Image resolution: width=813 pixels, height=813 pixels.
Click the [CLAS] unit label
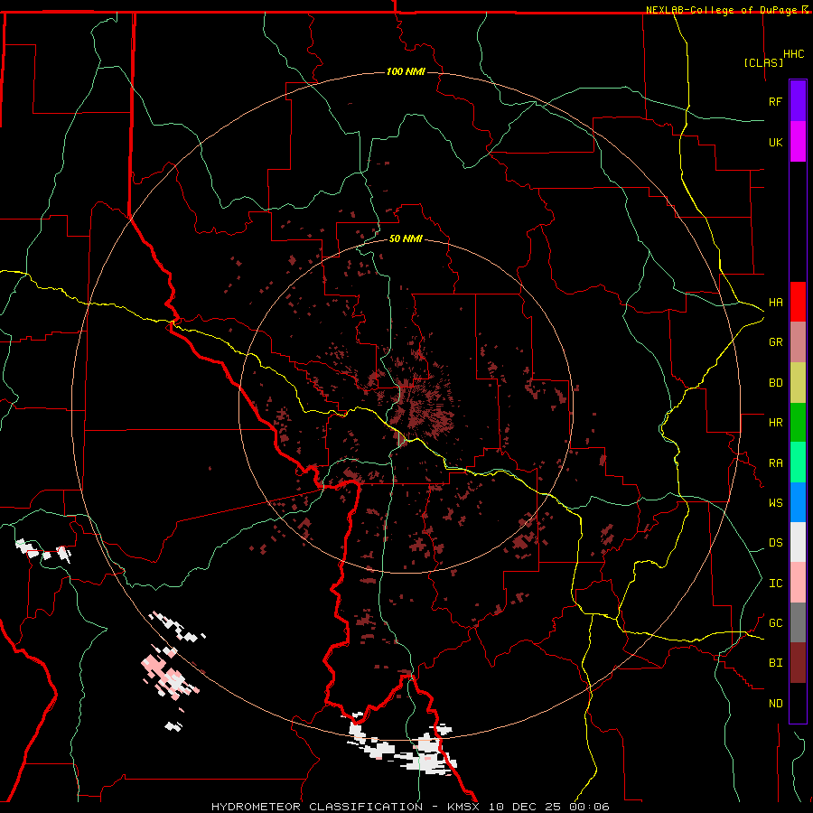(763, 62)
